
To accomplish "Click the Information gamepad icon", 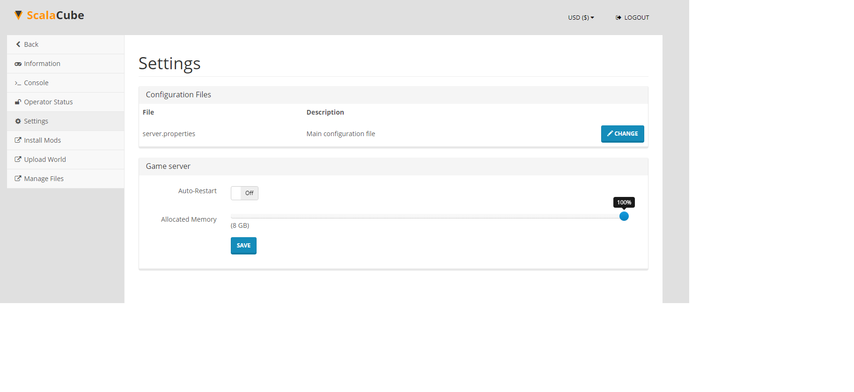I will click(x=18, y=64).
